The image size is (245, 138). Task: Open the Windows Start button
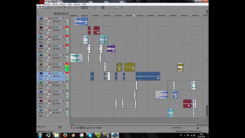click(40, 135)
